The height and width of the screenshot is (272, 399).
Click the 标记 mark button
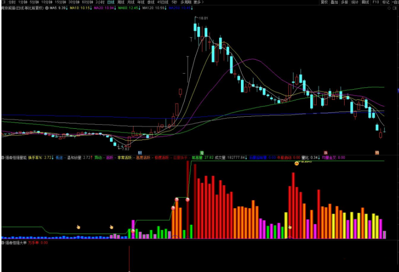point(386,2)
